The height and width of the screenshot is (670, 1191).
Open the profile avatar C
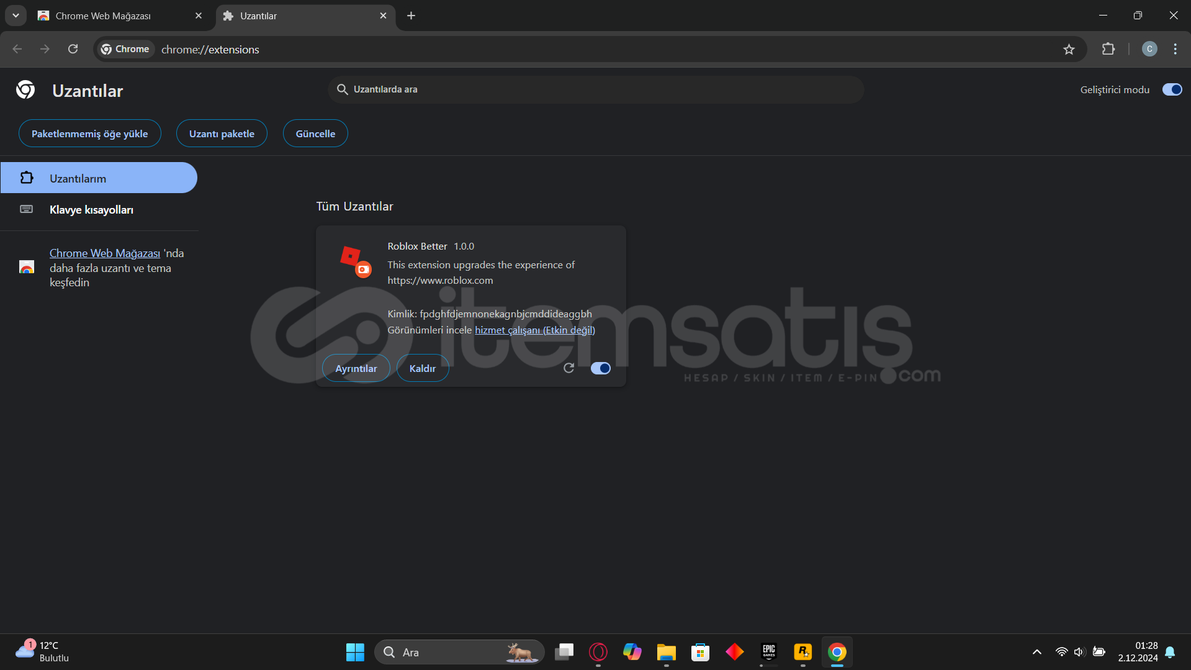(x=1149, y=49)
